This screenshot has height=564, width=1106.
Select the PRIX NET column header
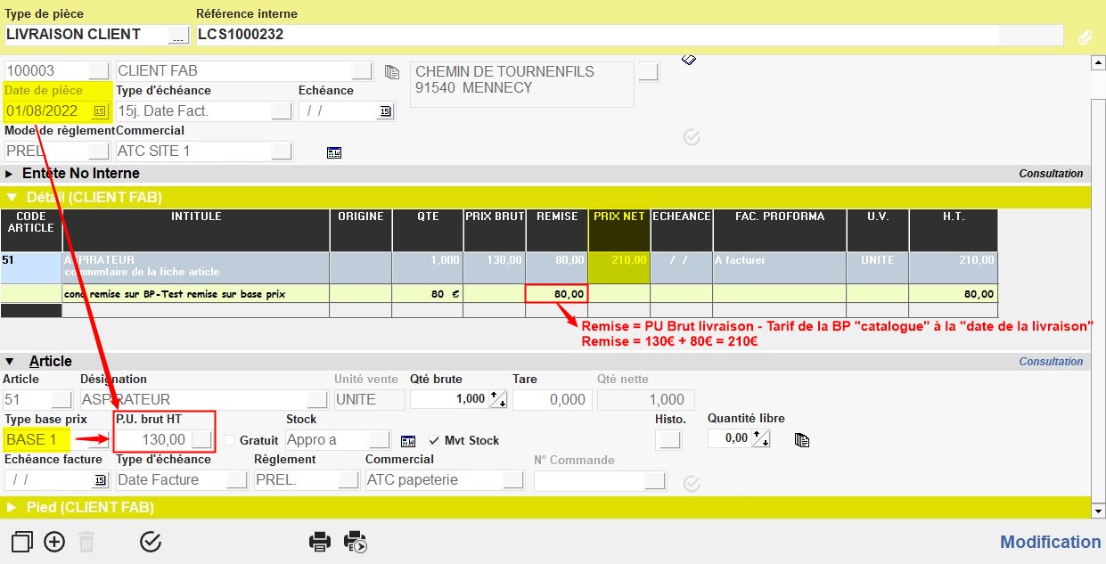click(619, 217)
